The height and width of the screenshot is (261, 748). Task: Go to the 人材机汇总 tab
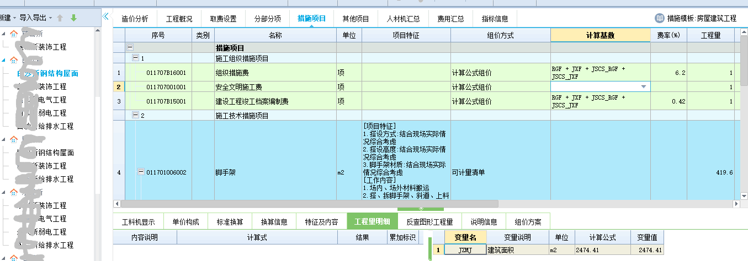[403, 19]
